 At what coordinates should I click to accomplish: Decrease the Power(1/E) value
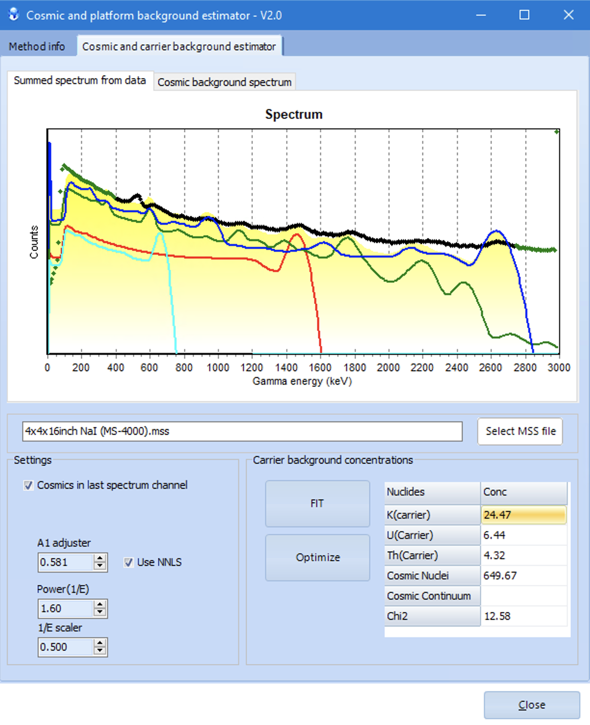pos(100,613)
